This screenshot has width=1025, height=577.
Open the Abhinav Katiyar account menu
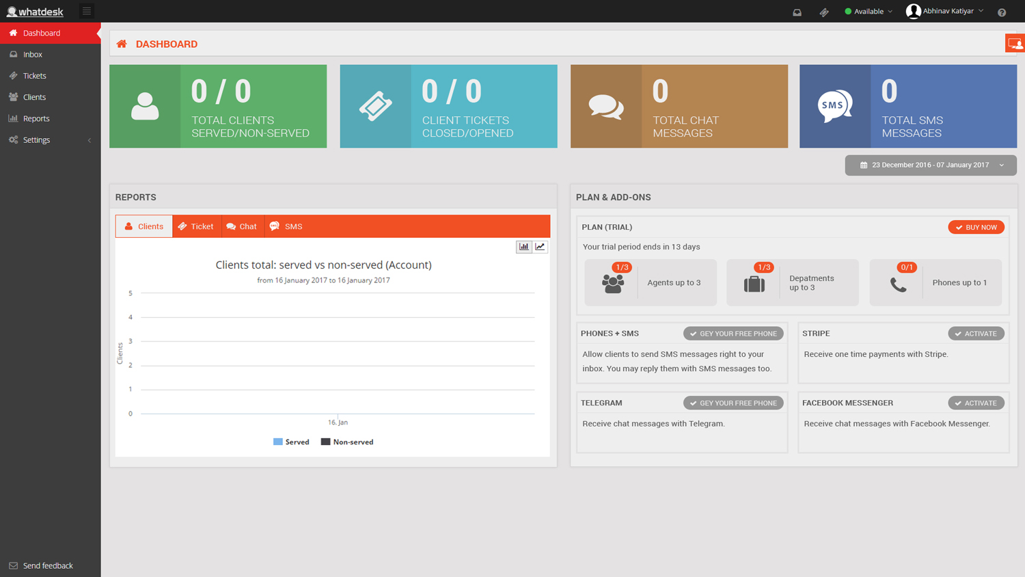tap(946, 11)
